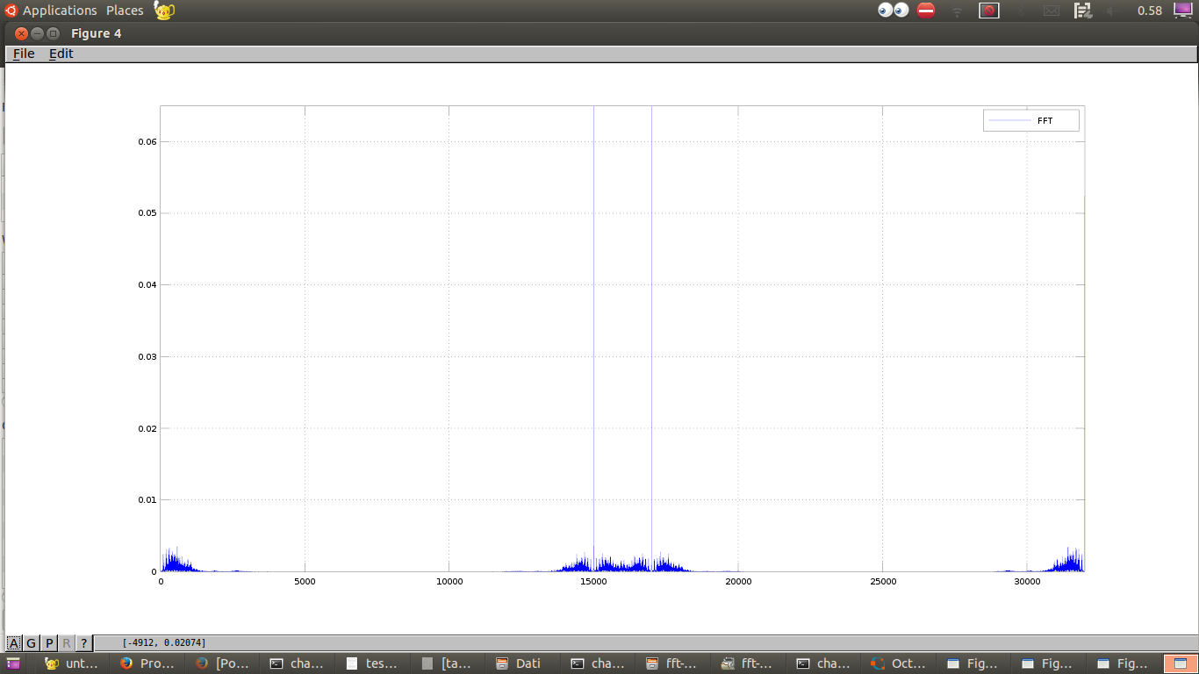Click the purple monitor icon at top right
Viewport: 1199px width, 674px height.
coord(1185,11)
